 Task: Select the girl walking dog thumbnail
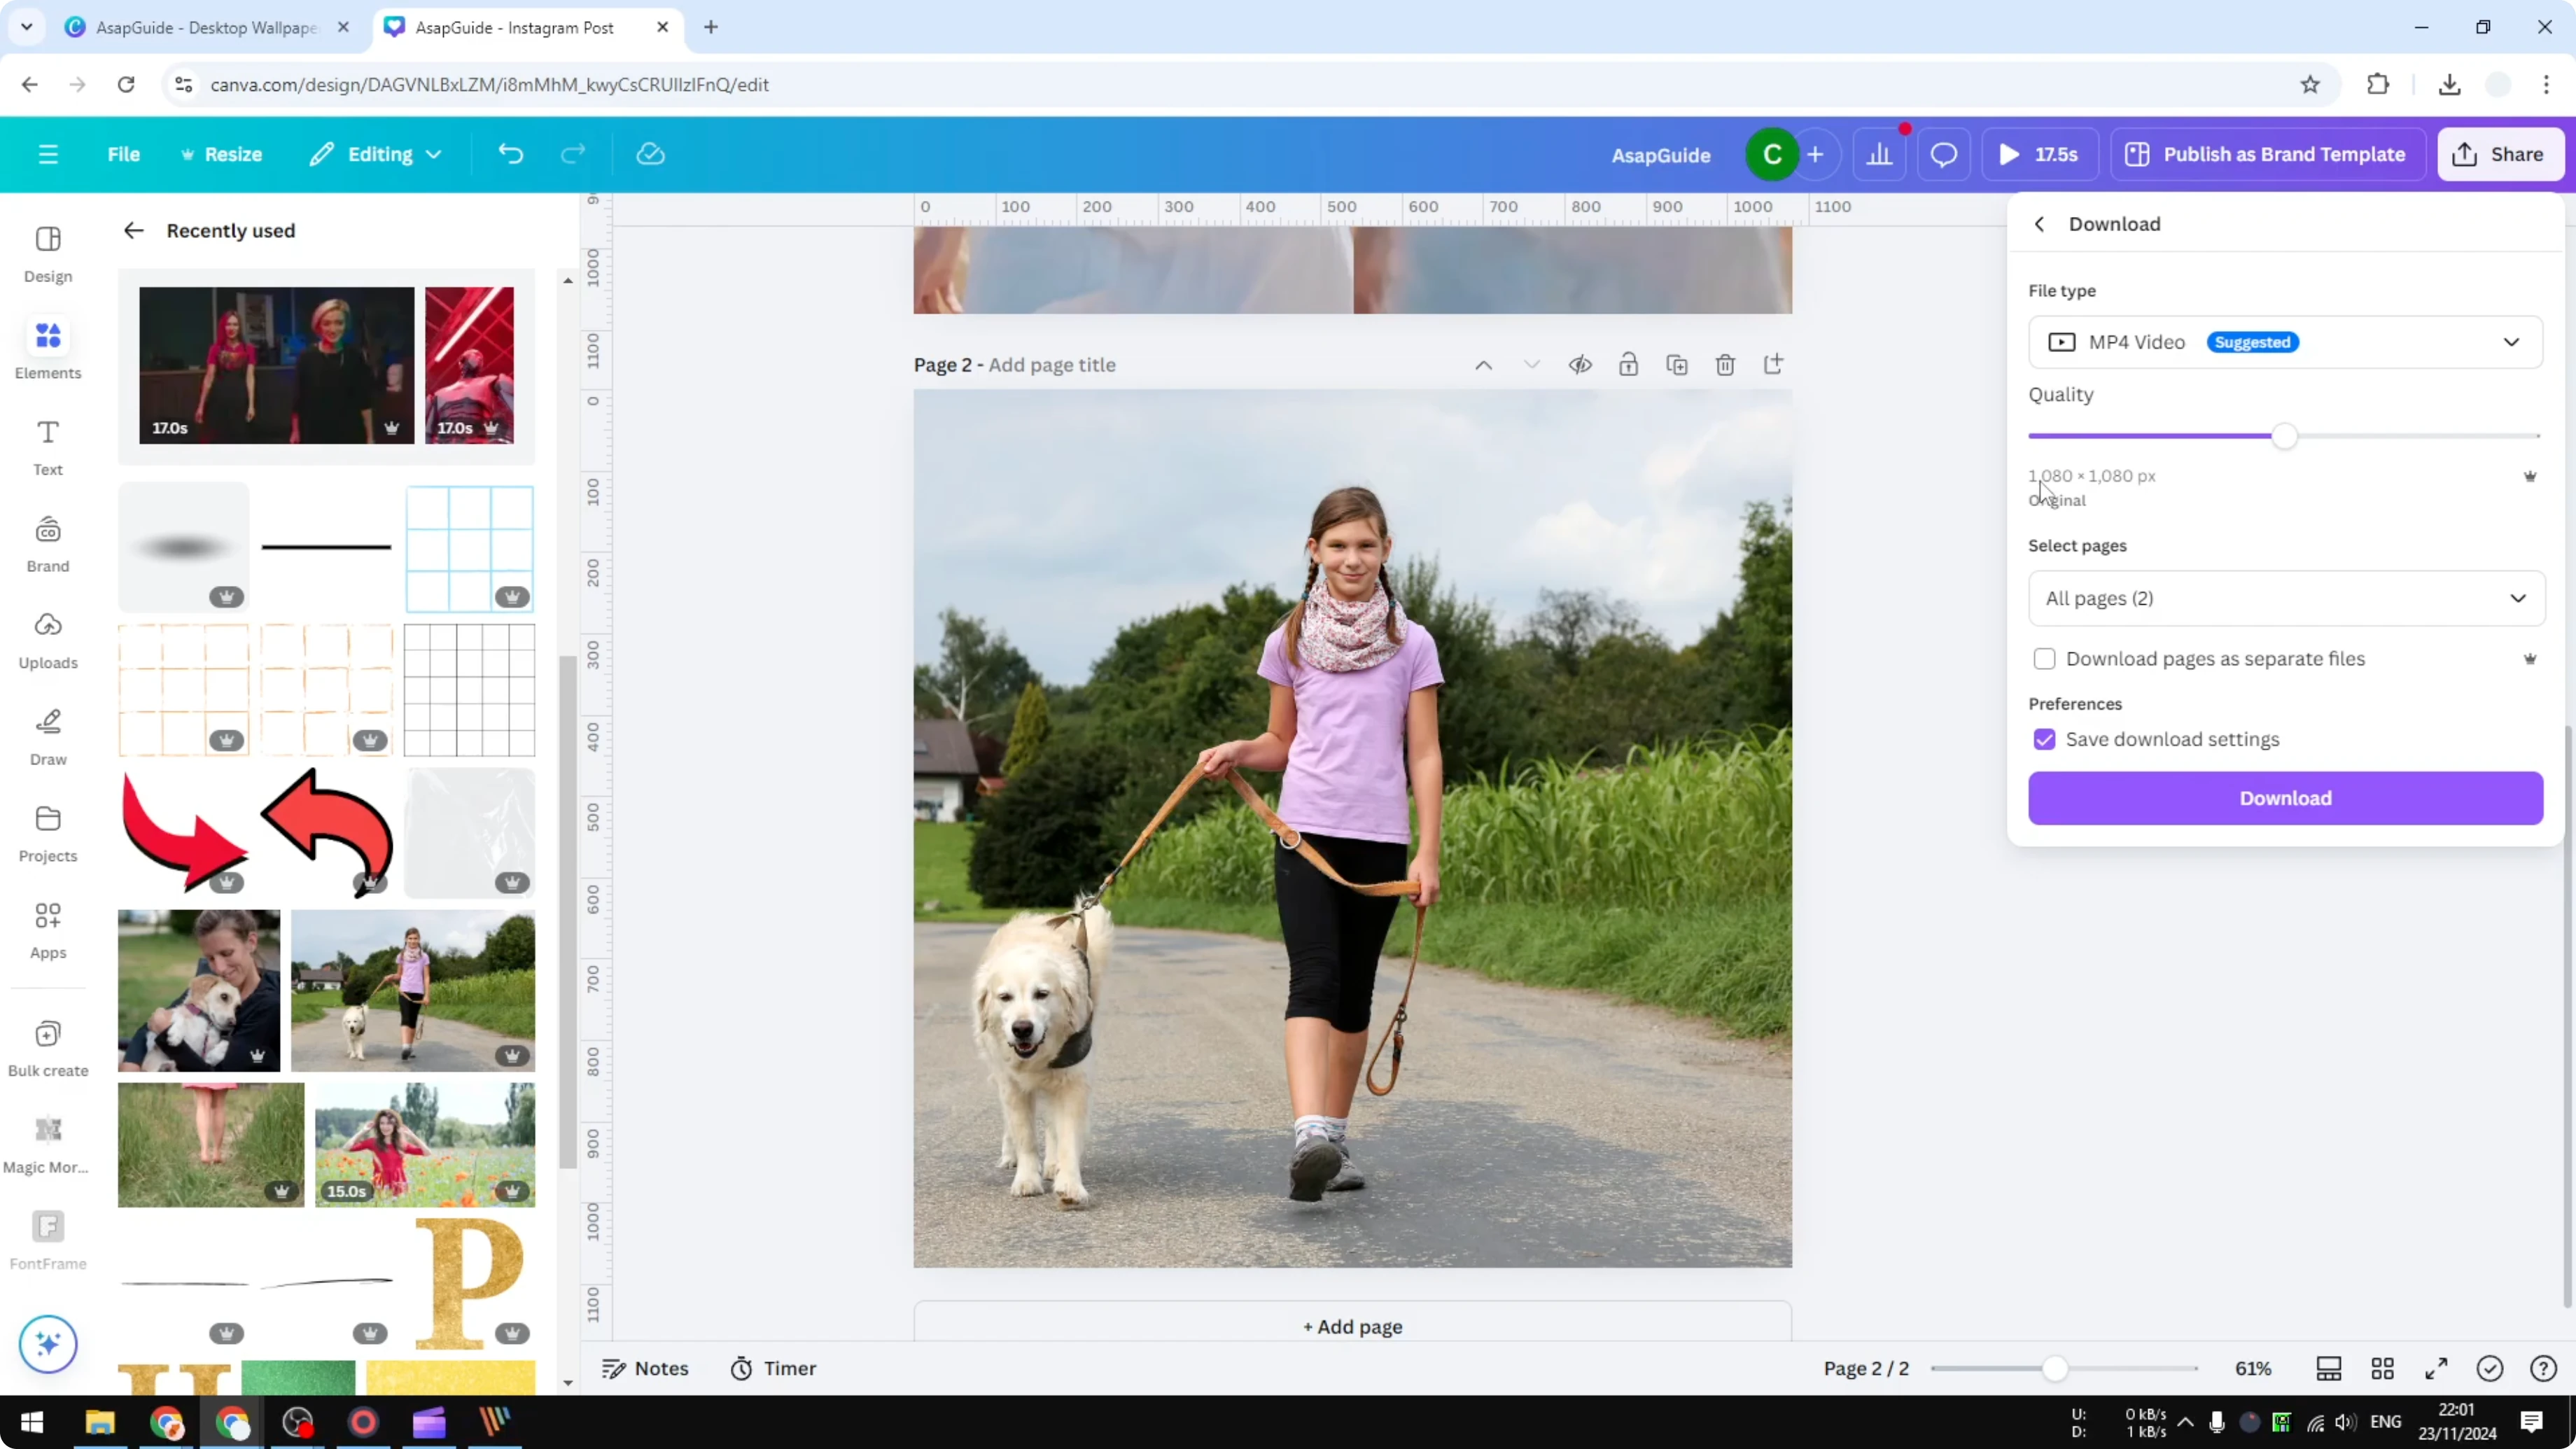click(x=413, y=990)
